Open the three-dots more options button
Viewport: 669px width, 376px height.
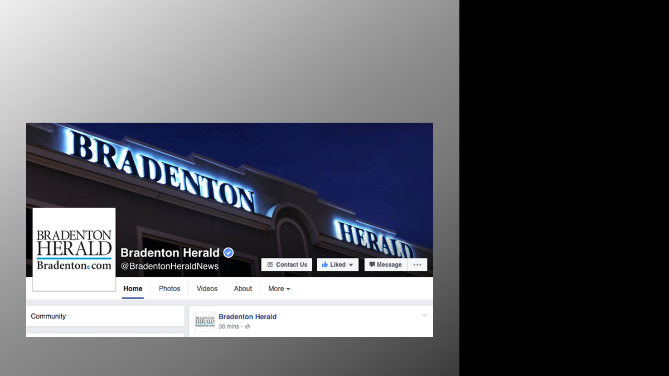[418, 265]
